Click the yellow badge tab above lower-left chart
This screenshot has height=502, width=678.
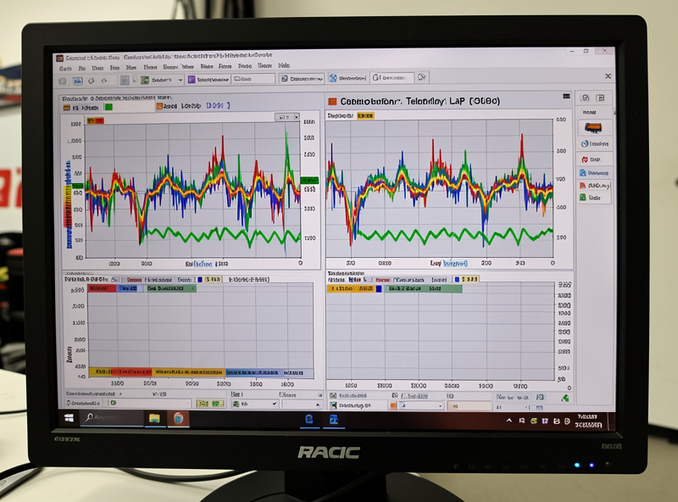pos(213,280)
